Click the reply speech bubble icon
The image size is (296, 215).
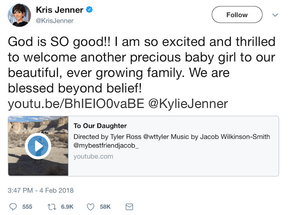[x=13, y=206]
